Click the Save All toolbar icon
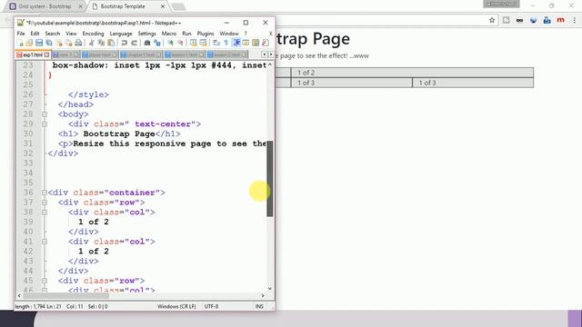The width and height of the screenshot is (582, 327). [49, 43]
